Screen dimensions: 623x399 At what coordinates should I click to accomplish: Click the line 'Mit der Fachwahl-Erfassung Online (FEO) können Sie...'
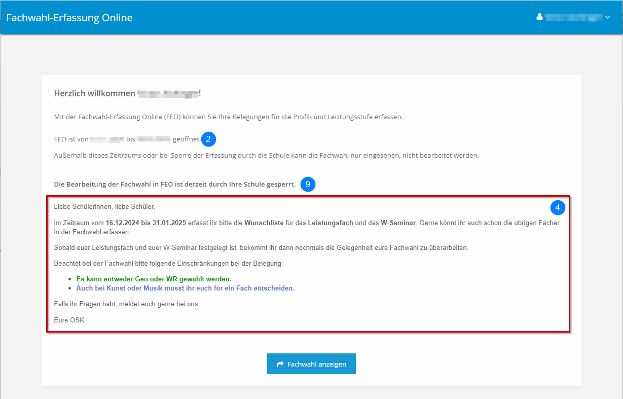click(x=228, y=117)
